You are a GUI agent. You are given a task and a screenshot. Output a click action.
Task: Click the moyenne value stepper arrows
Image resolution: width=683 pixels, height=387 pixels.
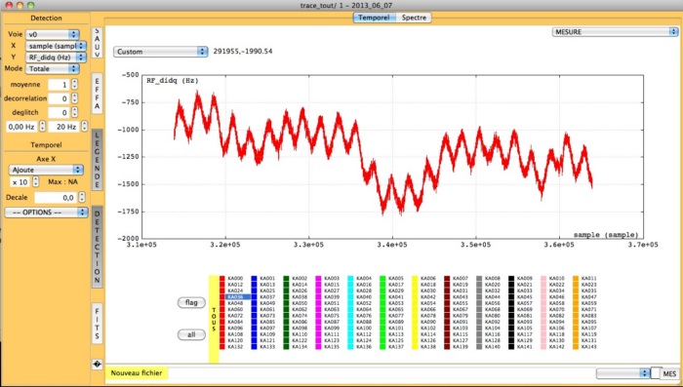(x=75, y=84)
